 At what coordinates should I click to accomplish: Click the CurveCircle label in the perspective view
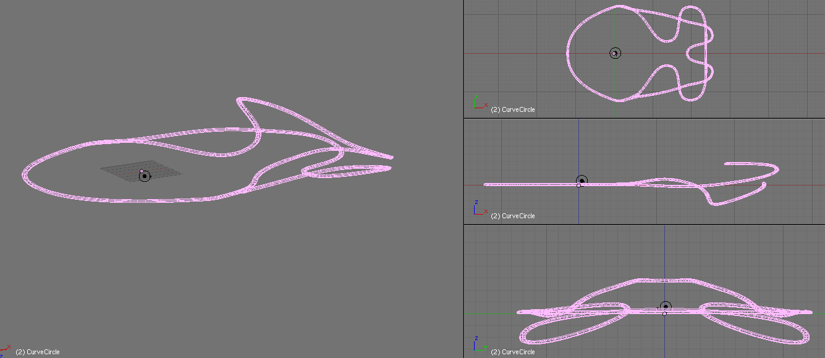click(38, 352)
